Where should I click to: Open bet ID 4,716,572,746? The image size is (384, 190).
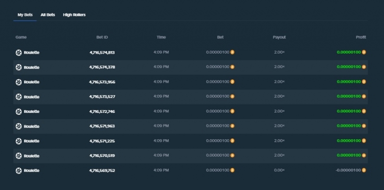(102, 112)
